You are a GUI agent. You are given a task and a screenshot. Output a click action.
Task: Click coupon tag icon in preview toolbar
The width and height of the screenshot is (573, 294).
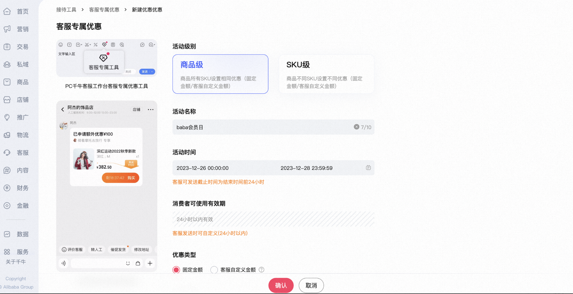point(105,44)
